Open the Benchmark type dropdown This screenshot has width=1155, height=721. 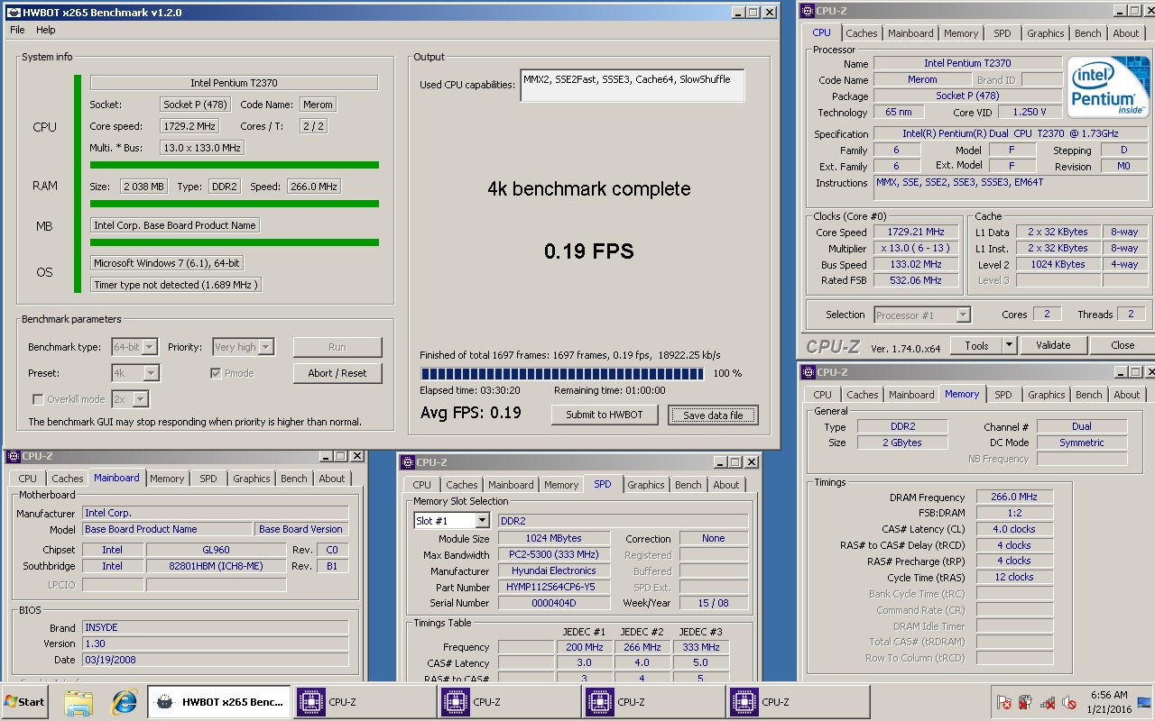click(134, 347)
